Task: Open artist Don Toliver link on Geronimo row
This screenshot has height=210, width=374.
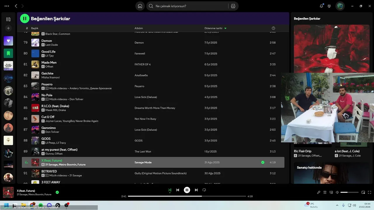Action: pyautogui.click(x=52, y=132)
